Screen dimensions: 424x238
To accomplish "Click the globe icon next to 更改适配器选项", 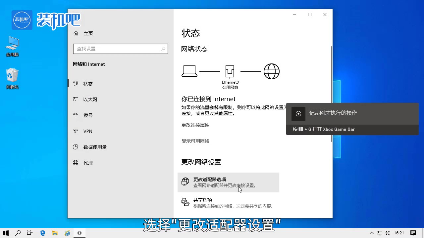I will [x=185, y=181].
